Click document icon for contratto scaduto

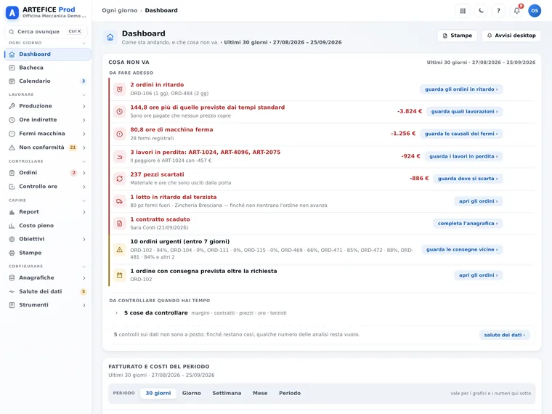pos(120,223)
